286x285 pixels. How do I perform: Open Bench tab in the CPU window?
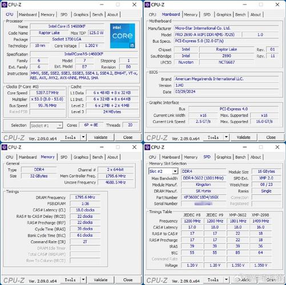click(x=98, y=15)
